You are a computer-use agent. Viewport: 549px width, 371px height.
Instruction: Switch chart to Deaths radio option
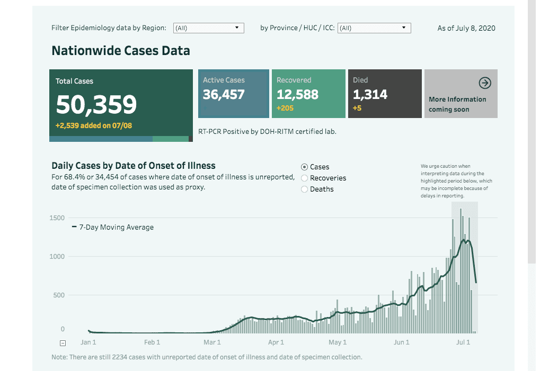click(305, 189)
